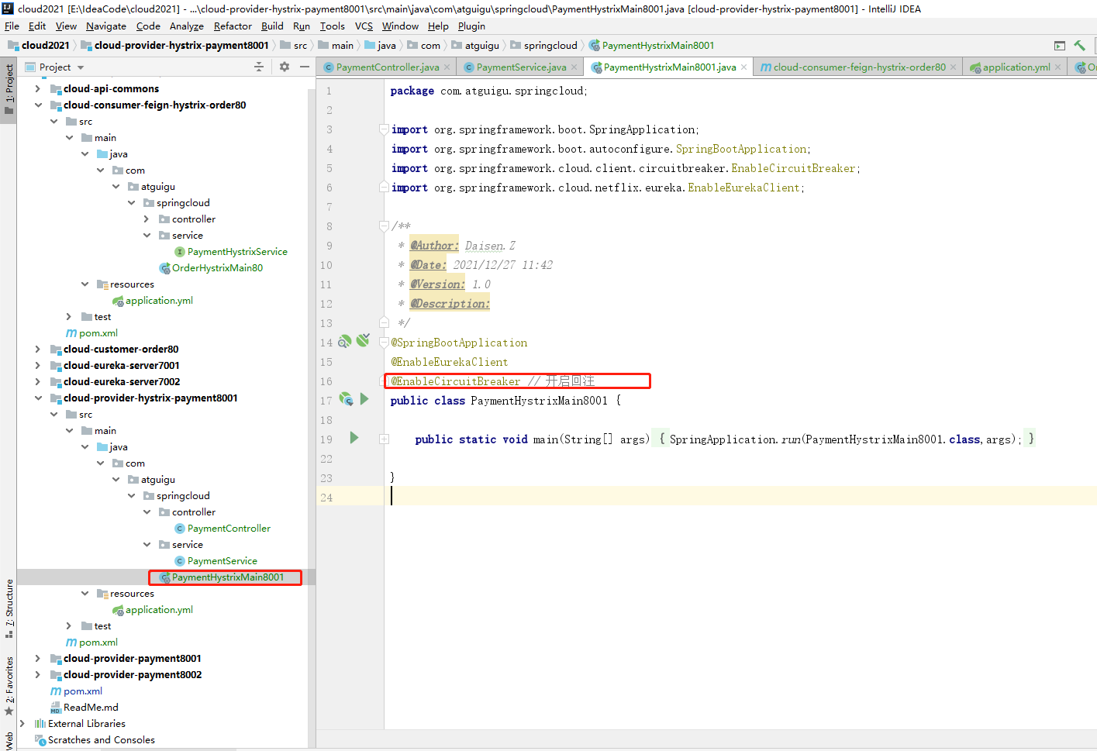Select OrderHystrixMain80 in project tree

point(211,268)
